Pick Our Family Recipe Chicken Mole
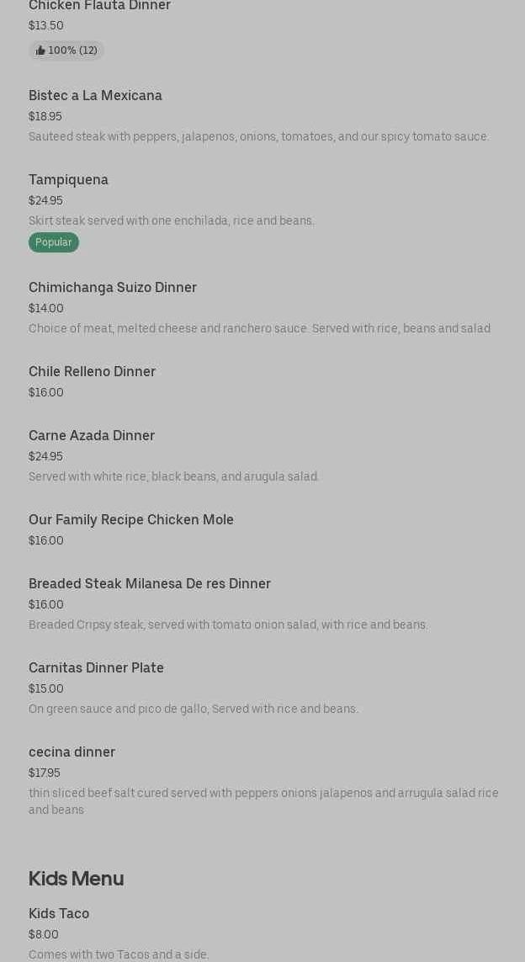 [x=131, y=520]
